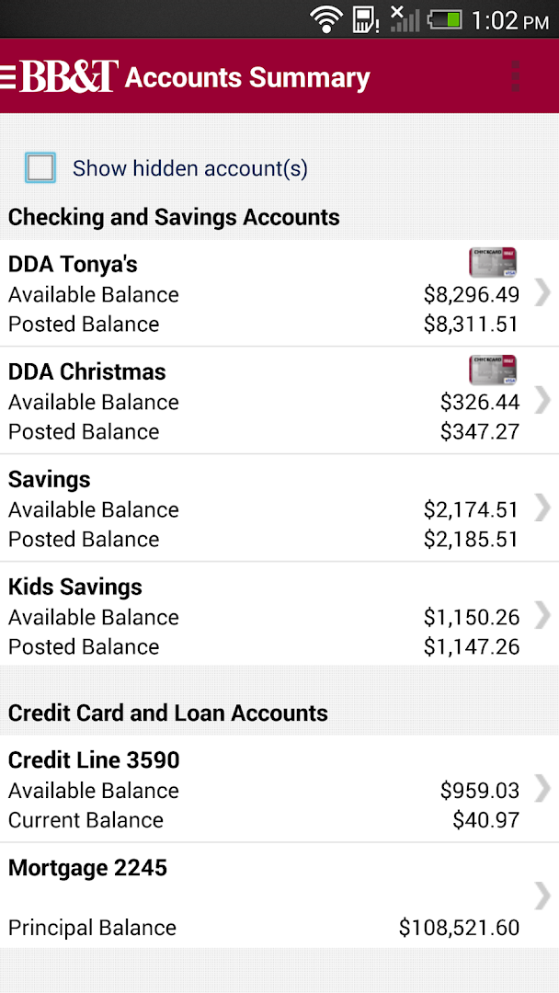Tap the check card icon for DDA Tonya's

(x=493, y=263)
